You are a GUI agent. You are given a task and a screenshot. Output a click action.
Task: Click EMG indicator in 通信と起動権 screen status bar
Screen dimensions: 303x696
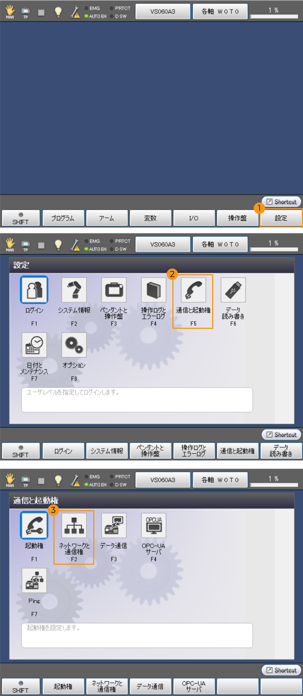[x=92, y=477]
